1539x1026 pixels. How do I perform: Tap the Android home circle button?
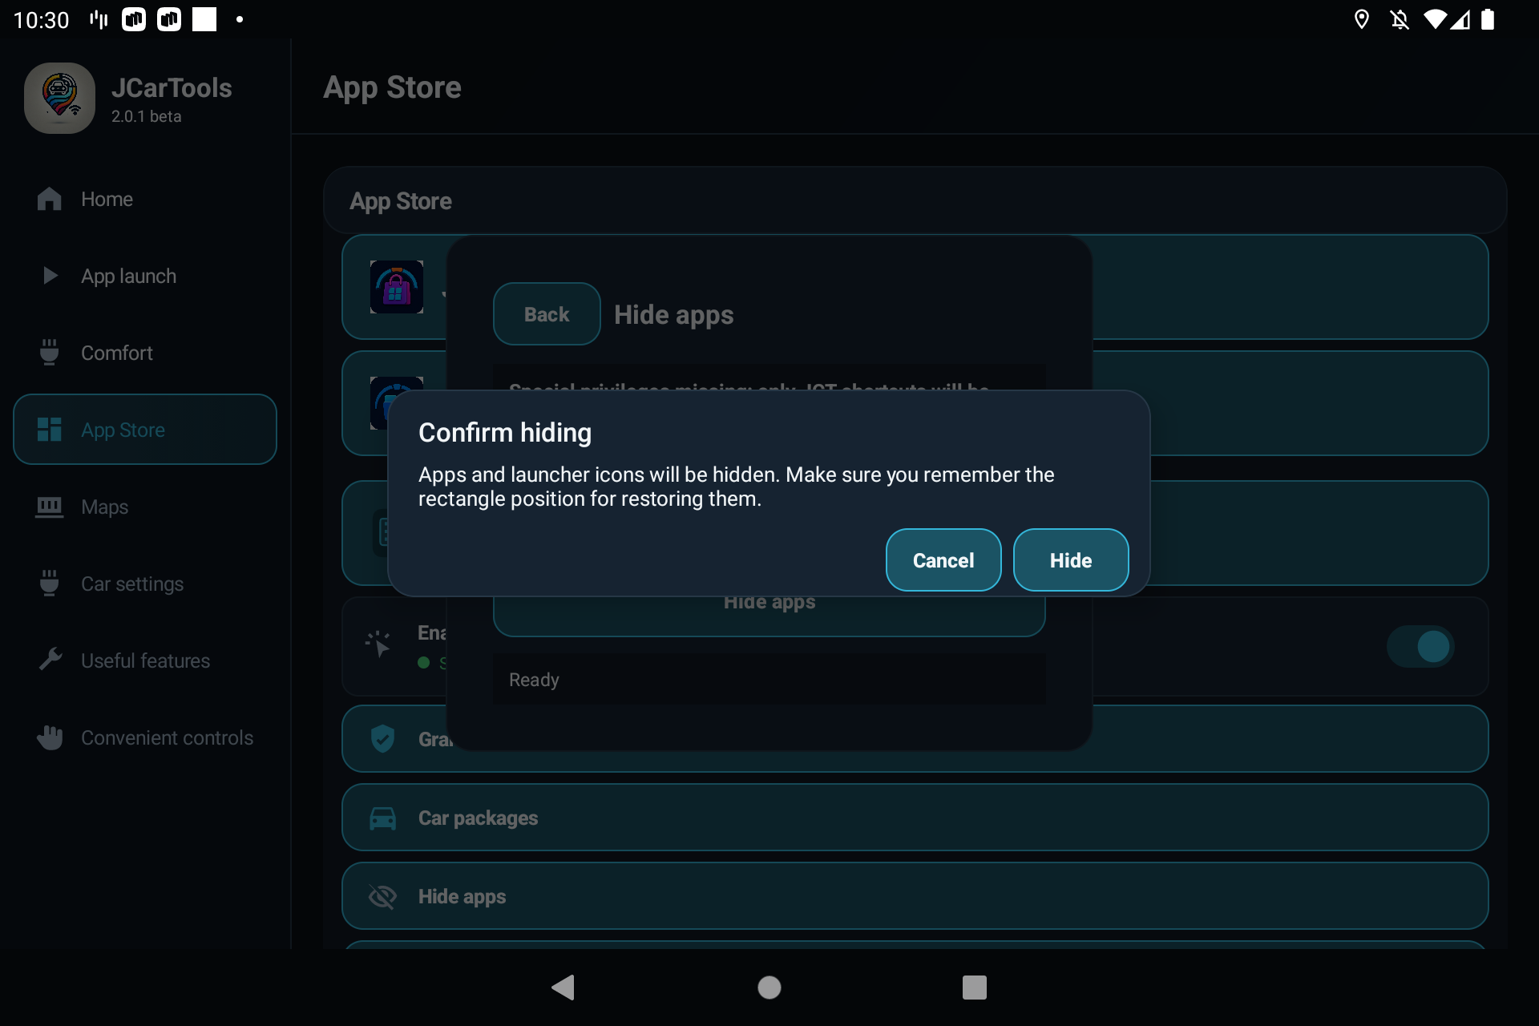[769, 988]
